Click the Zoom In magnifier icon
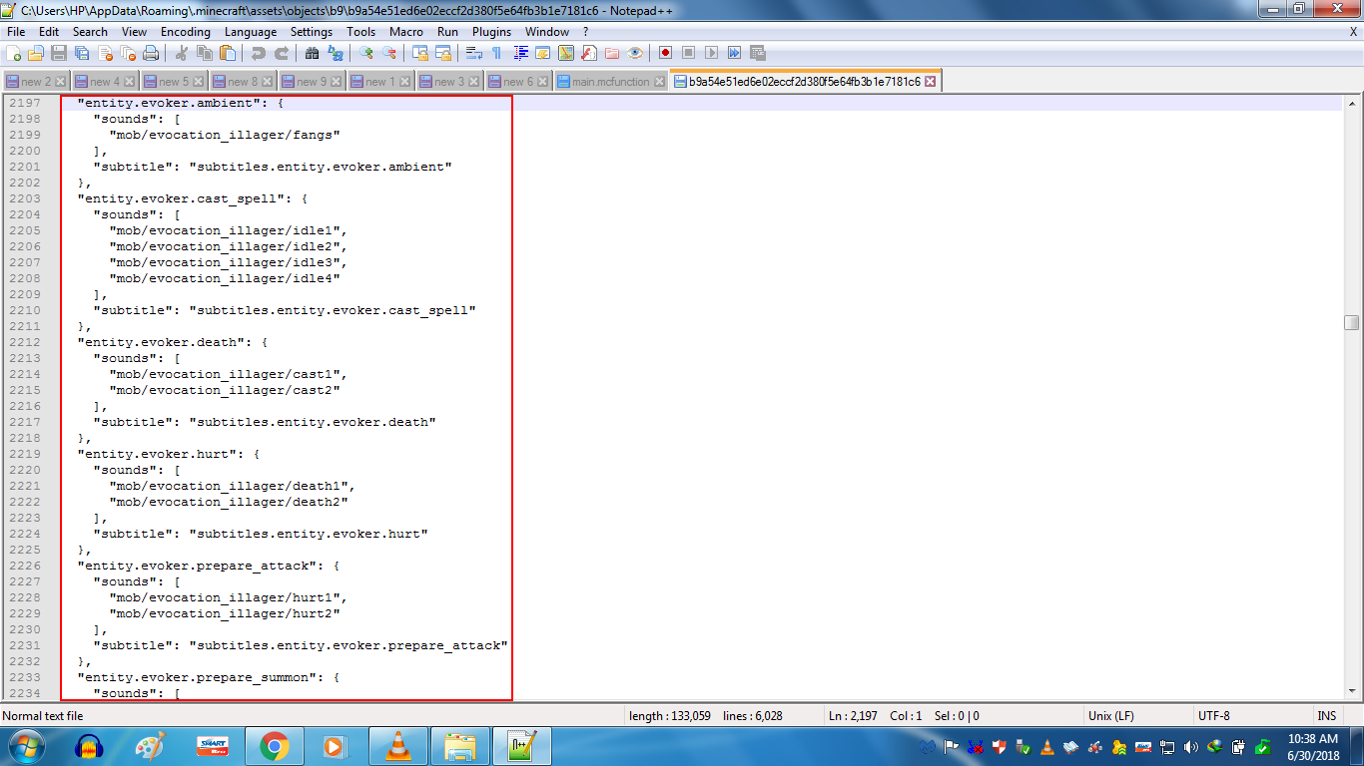 coord(366,53)
